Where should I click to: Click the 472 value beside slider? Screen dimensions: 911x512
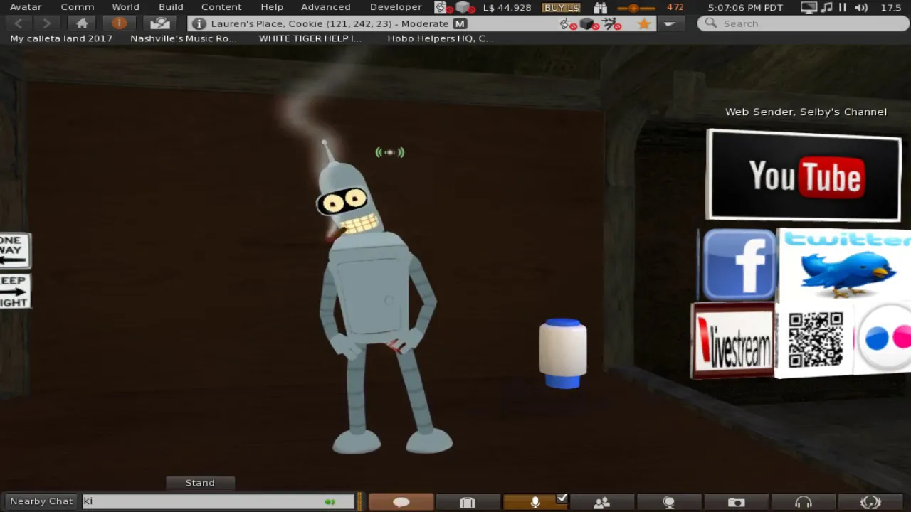pos(675,7)
